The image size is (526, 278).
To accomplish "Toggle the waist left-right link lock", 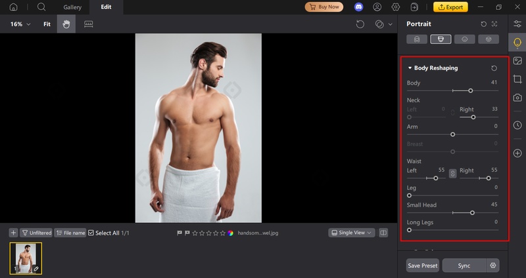I will coord(452,174).
